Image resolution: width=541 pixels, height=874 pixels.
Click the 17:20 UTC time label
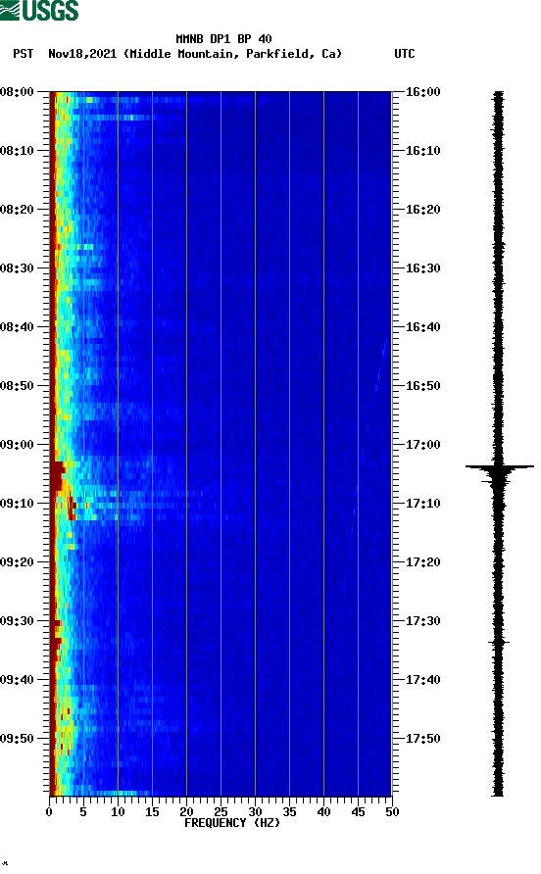click(423, 562)
